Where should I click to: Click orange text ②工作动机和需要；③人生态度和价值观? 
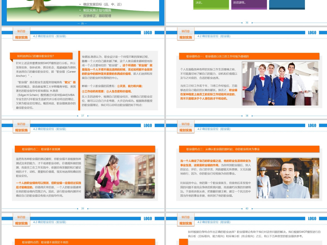pyautogui.click(x=107, y=91)
